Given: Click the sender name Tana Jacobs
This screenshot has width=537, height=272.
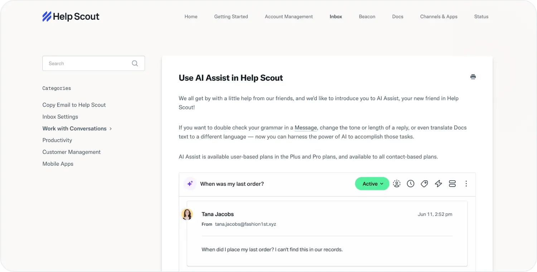Looking at the screenshot, I should pyautogui.click(x=218, y=214).
